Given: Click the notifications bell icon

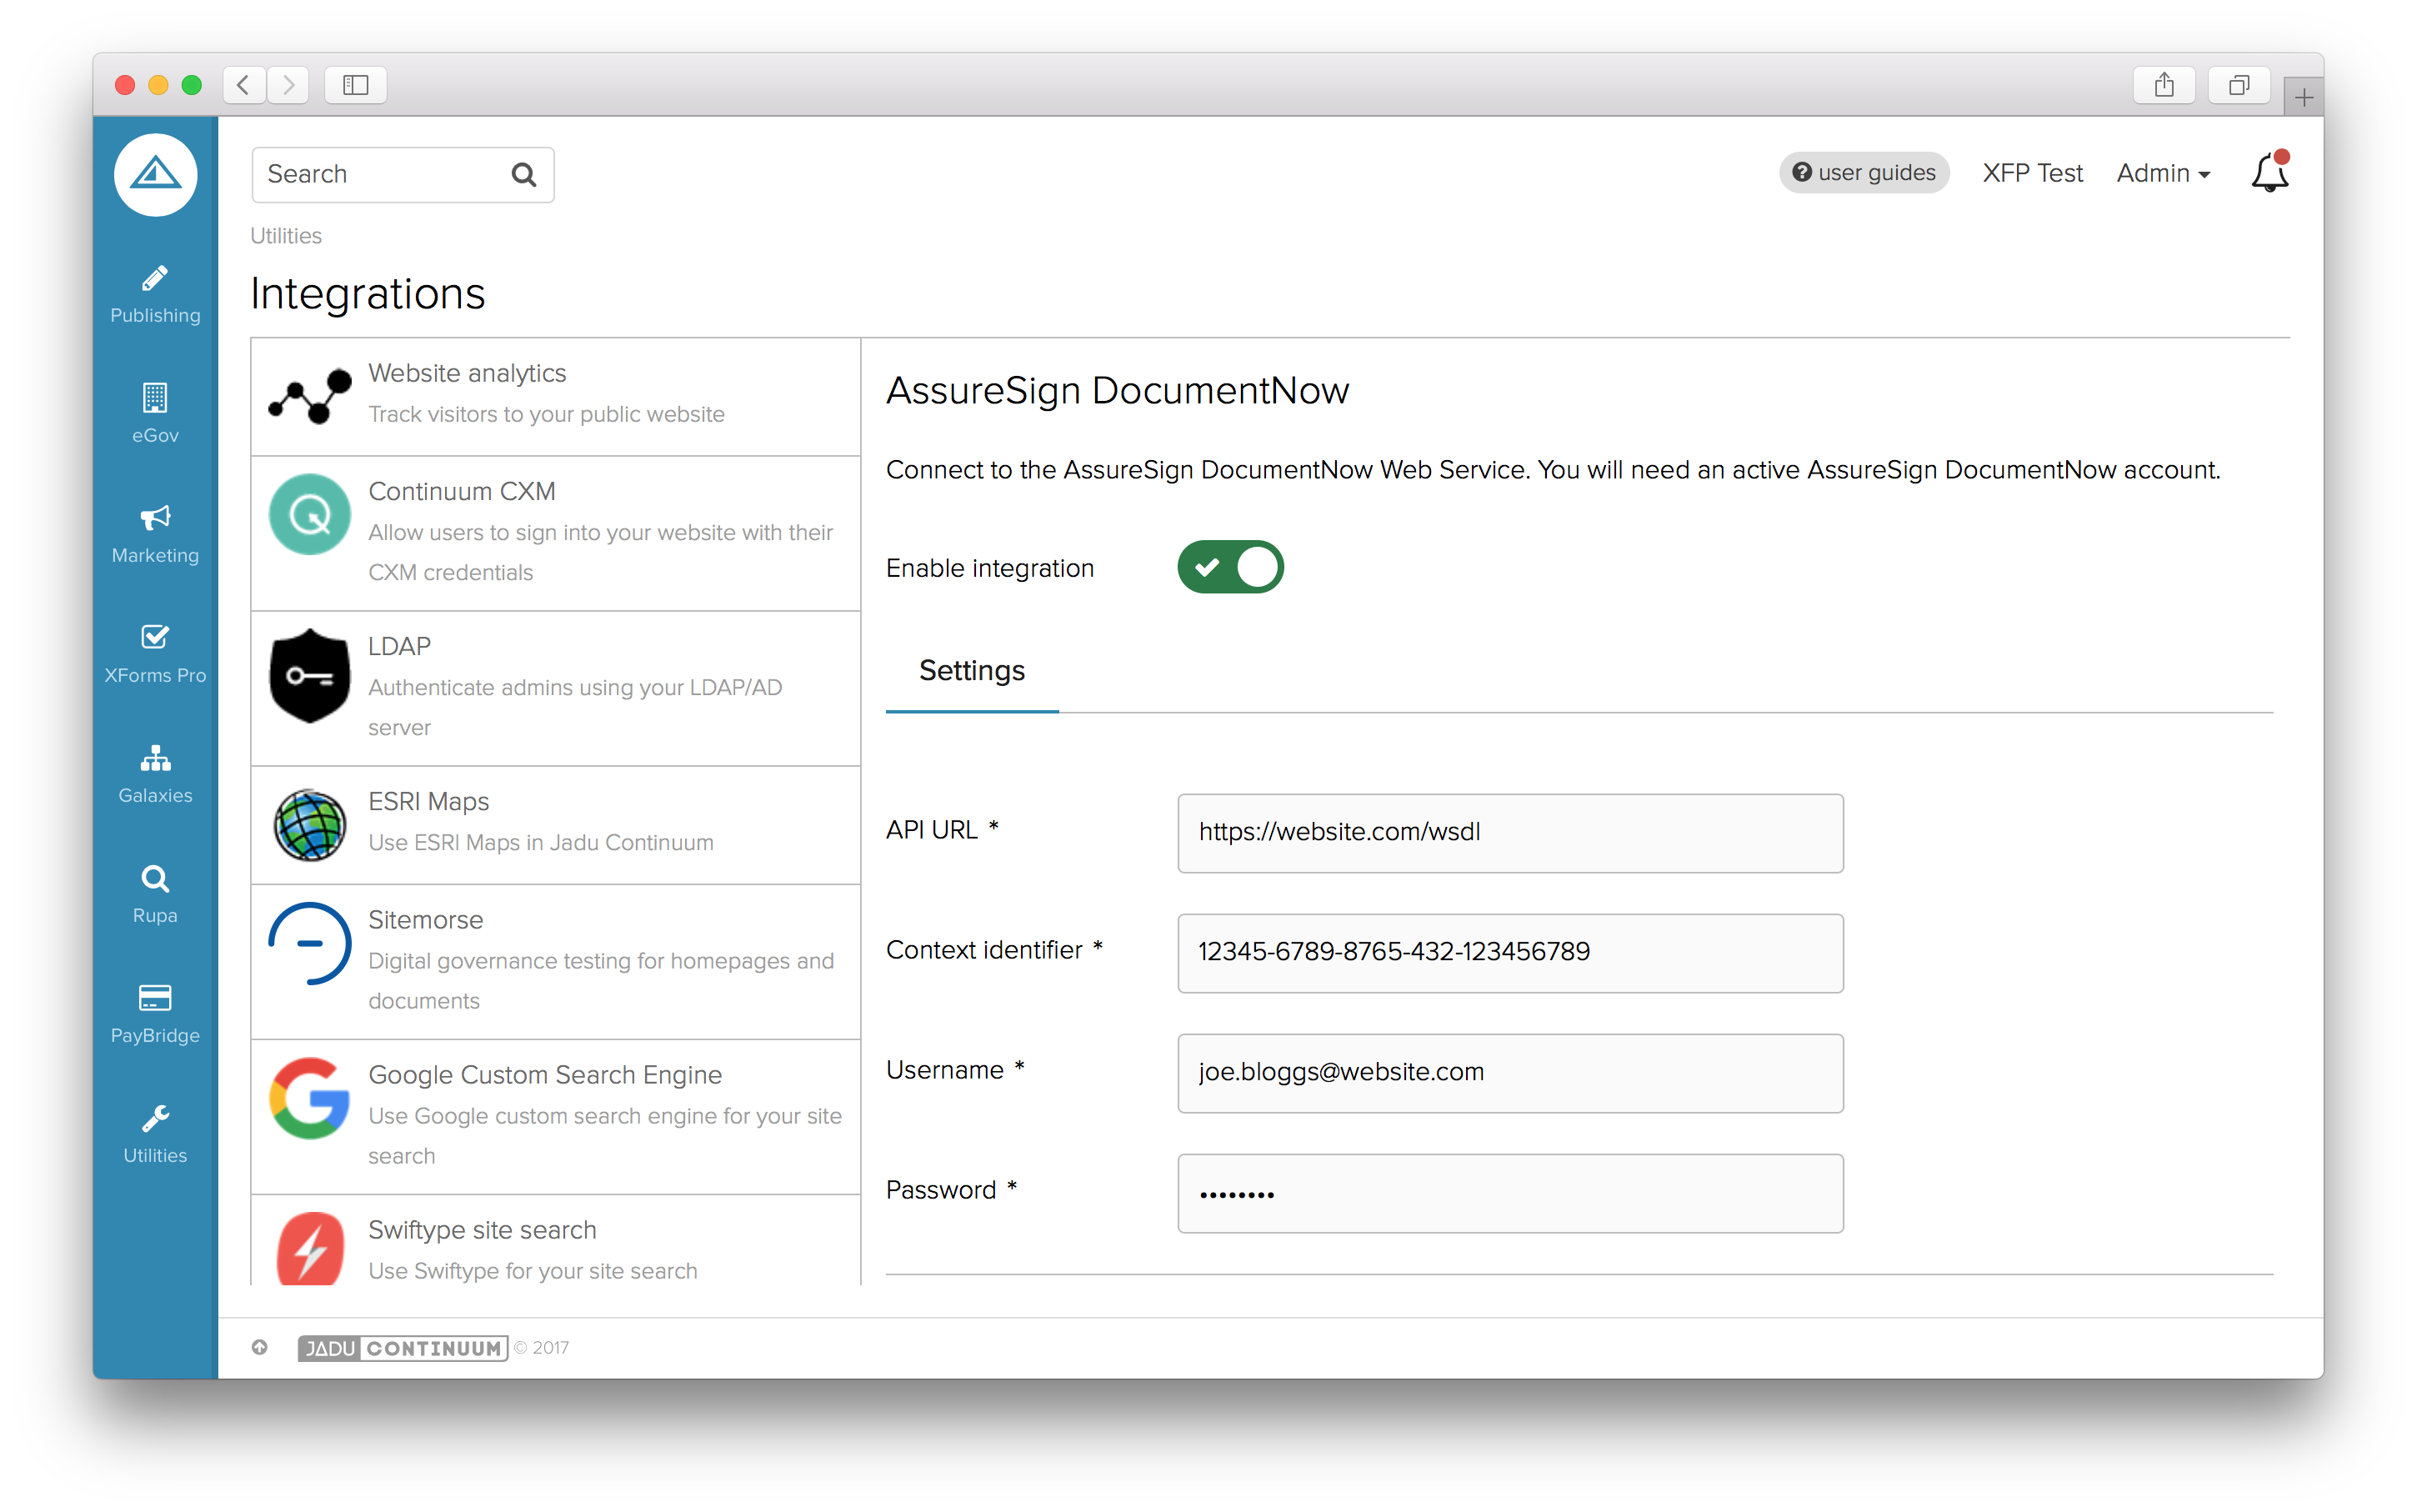Looking at the screenshot, I should point(2268,174).
